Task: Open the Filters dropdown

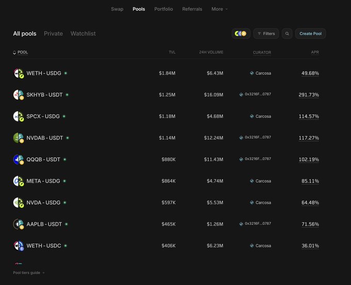Action: click(x=266, y=33)
